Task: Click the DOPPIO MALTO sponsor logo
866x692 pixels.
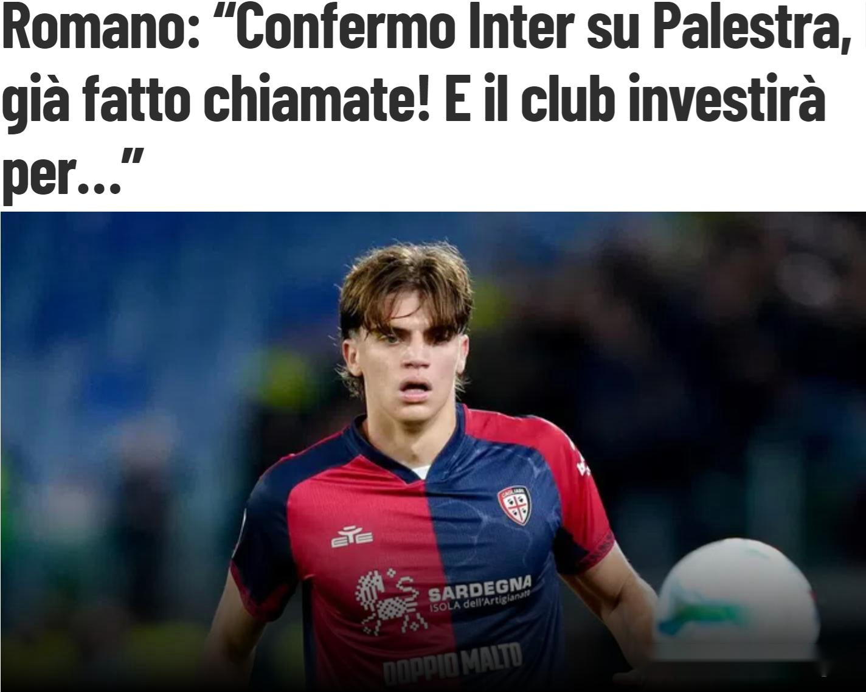Action: [x=452, y=664]
